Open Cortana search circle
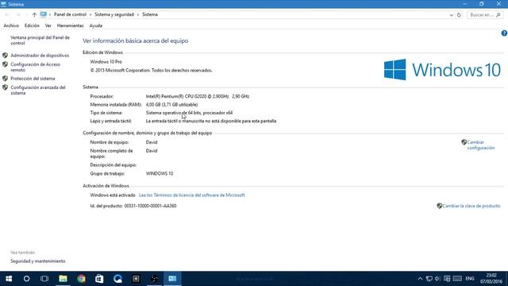Image resolution: width=508 pixels, height=286 pixels. point(26,279)
